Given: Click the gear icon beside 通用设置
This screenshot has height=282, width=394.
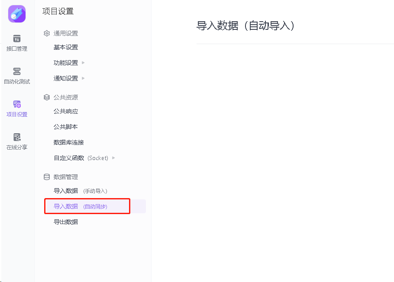Looking at the screenshot, I should [x=47, y=33].
